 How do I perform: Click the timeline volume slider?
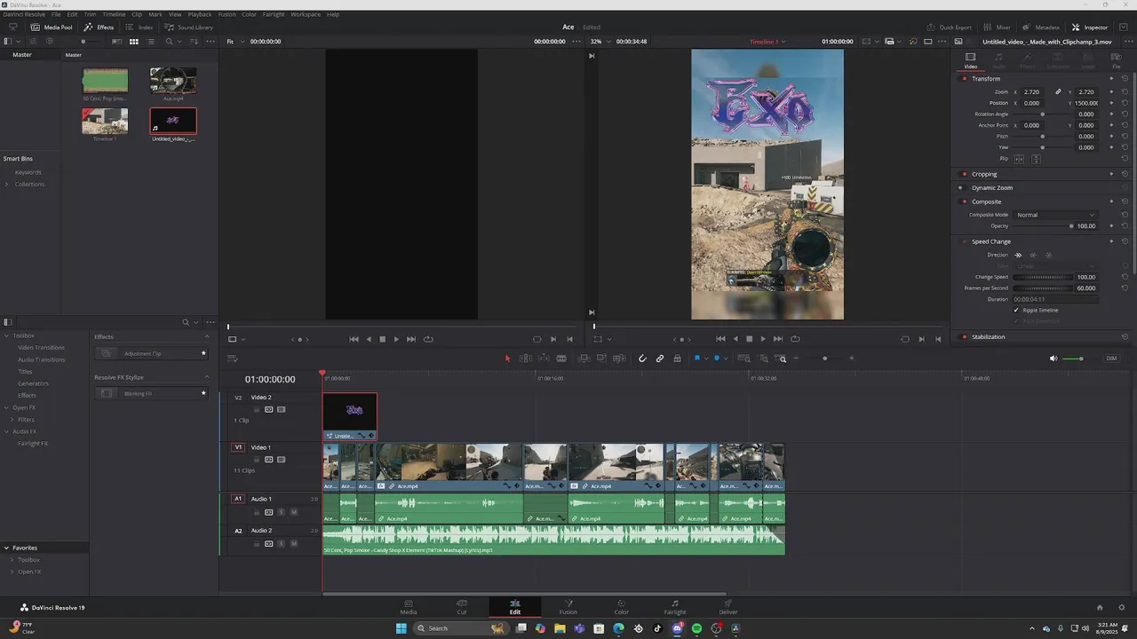point(1074,359)
